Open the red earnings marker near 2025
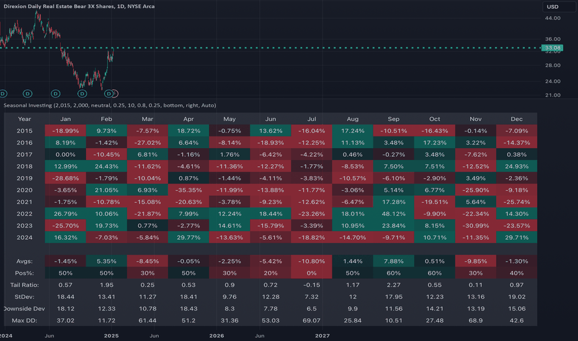This screenshot has width=578, height=341. pyautogui.click(x=115, y=94)
